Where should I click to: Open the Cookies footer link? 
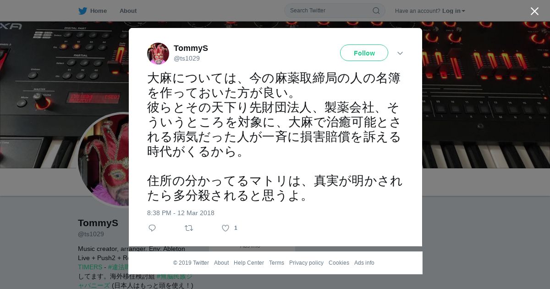(339, 263)
